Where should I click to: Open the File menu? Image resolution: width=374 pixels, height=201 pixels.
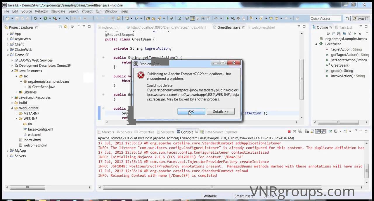coord(6,11)
